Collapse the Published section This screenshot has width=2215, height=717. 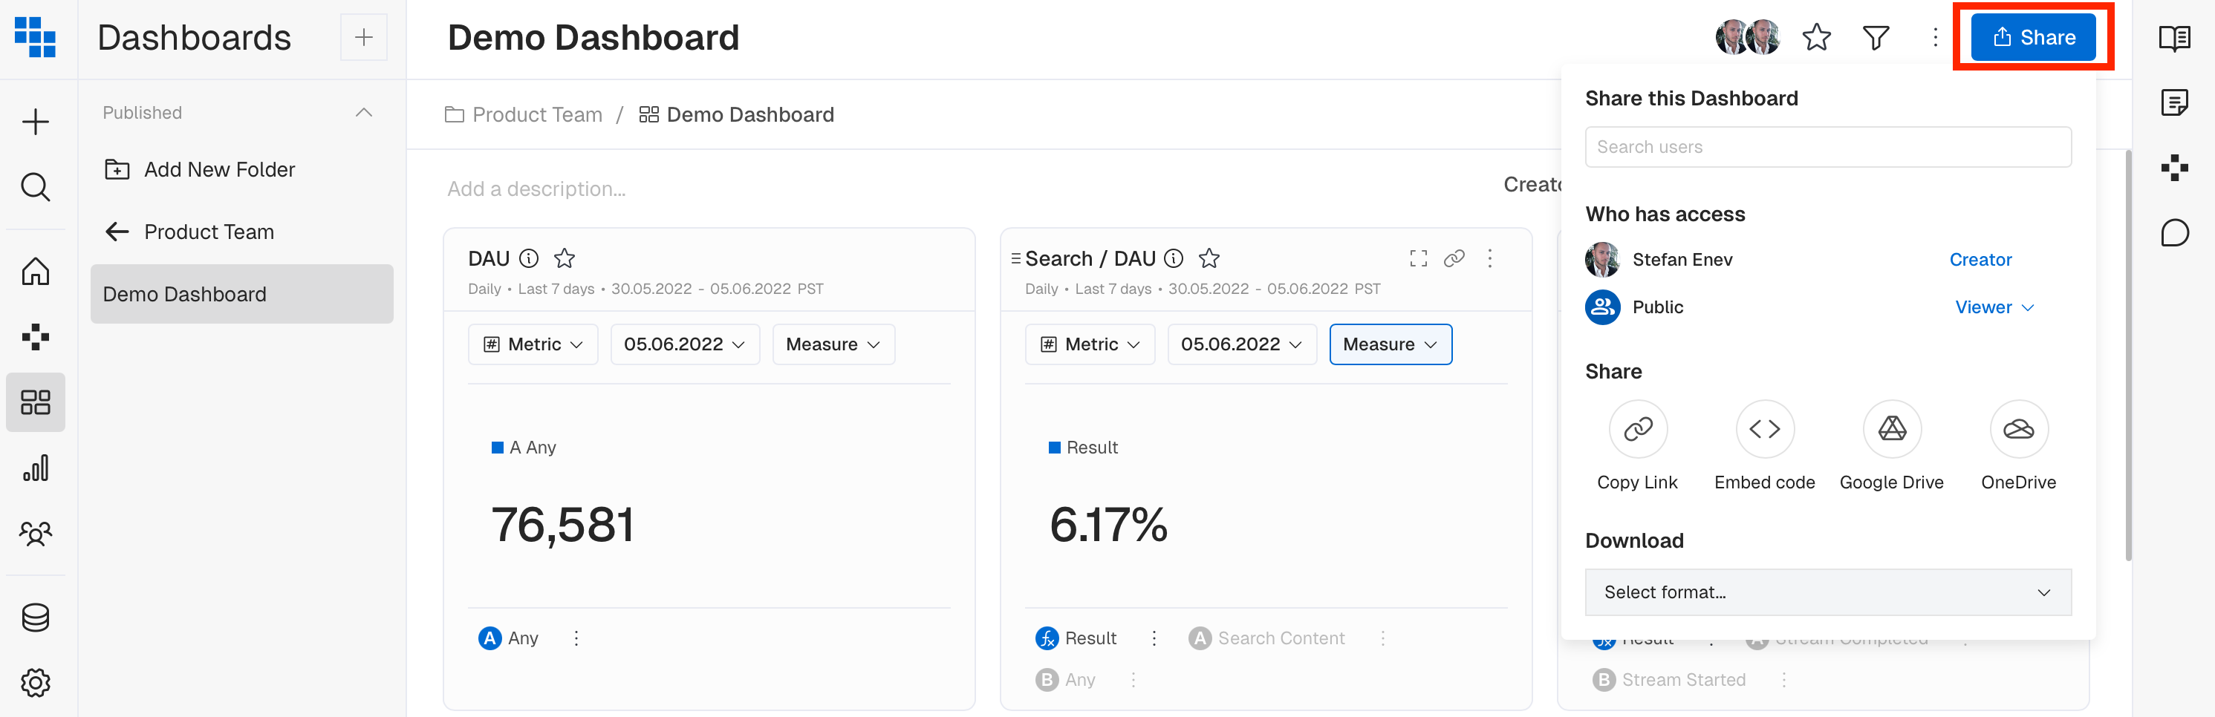point(364,113)
